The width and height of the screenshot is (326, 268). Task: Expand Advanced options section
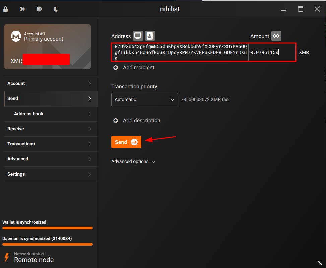[133, 161]
